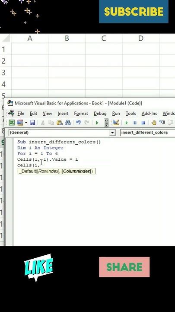Screen dimensions: 175x312
Task: Open the Insert menu
Action: (63, 114)
